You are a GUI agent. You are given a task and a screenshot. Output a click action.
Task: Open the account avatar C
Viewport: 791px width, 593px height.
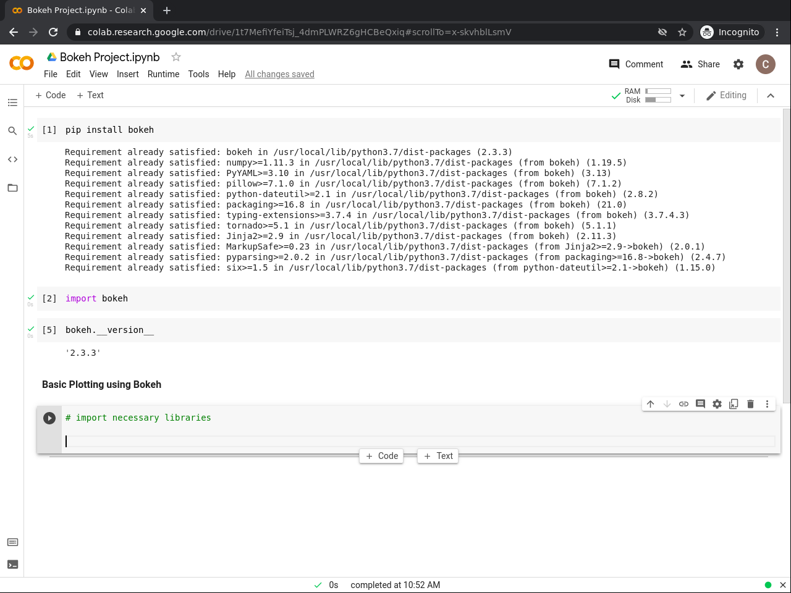[766, 64]
